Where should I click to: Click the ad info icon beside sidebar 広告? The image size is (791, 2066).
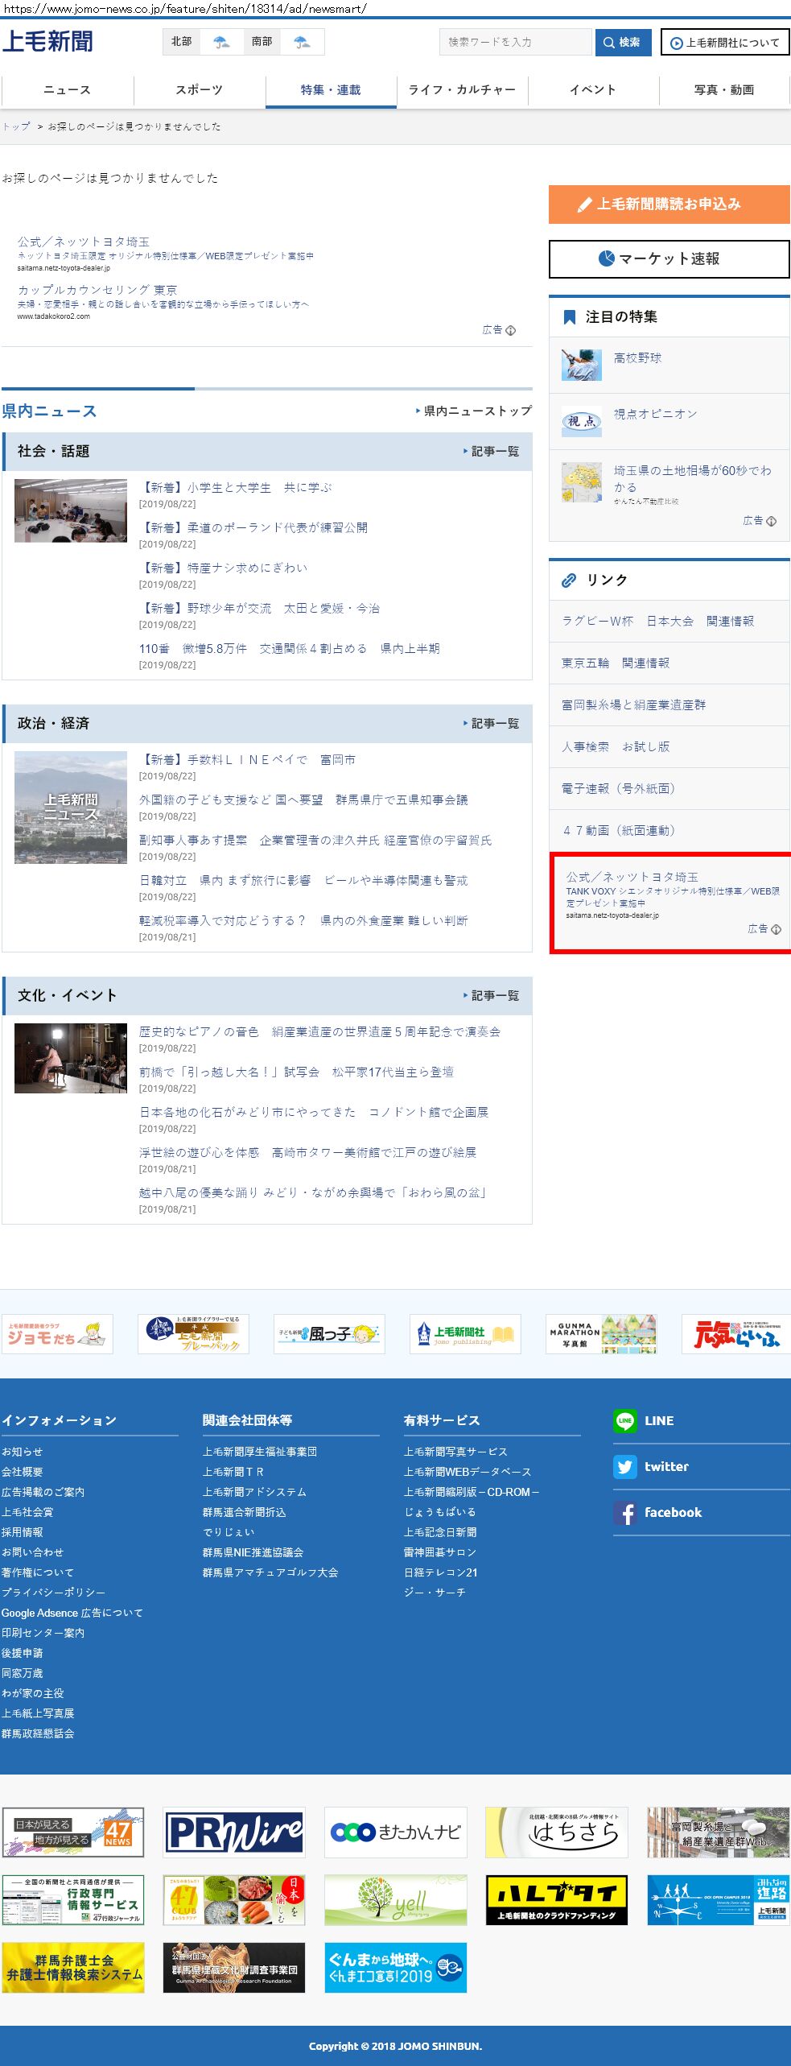(x=771, y=521)
